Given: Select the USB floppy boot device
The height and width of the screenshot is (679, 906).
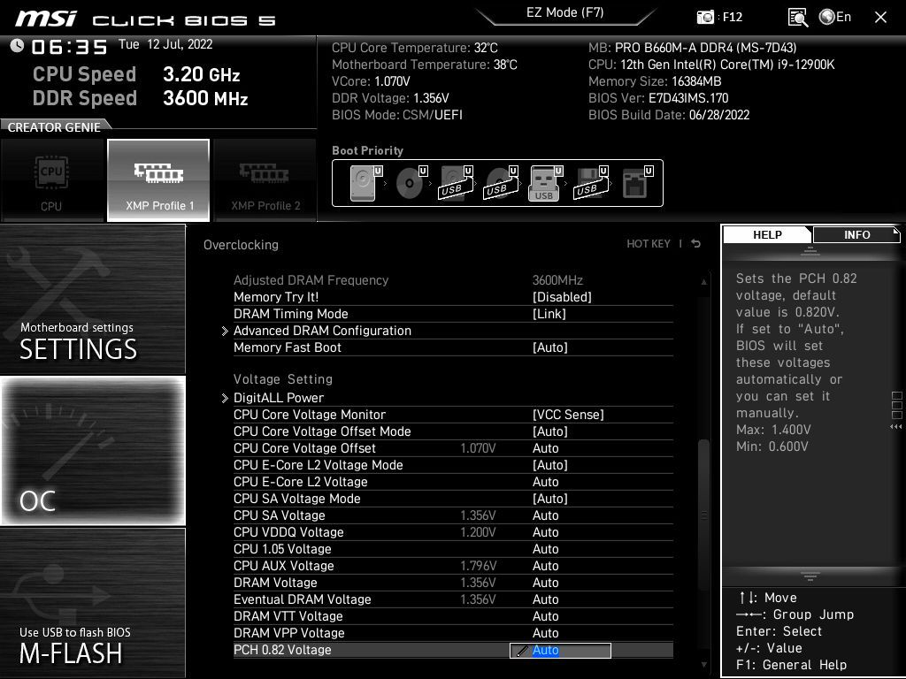Looking at the screenshot, I should tap(591, 183).
